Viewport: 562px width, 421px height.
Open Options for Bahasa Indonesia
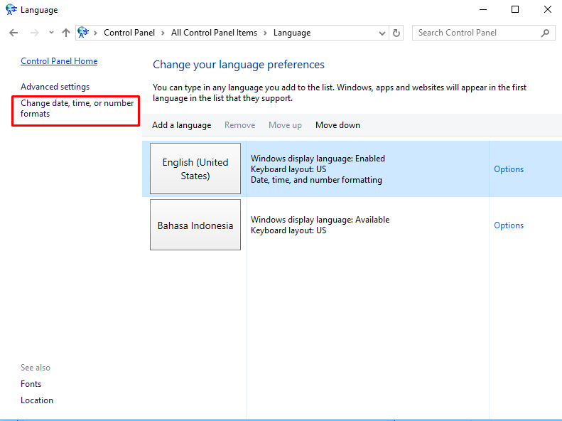coord(509,225)
